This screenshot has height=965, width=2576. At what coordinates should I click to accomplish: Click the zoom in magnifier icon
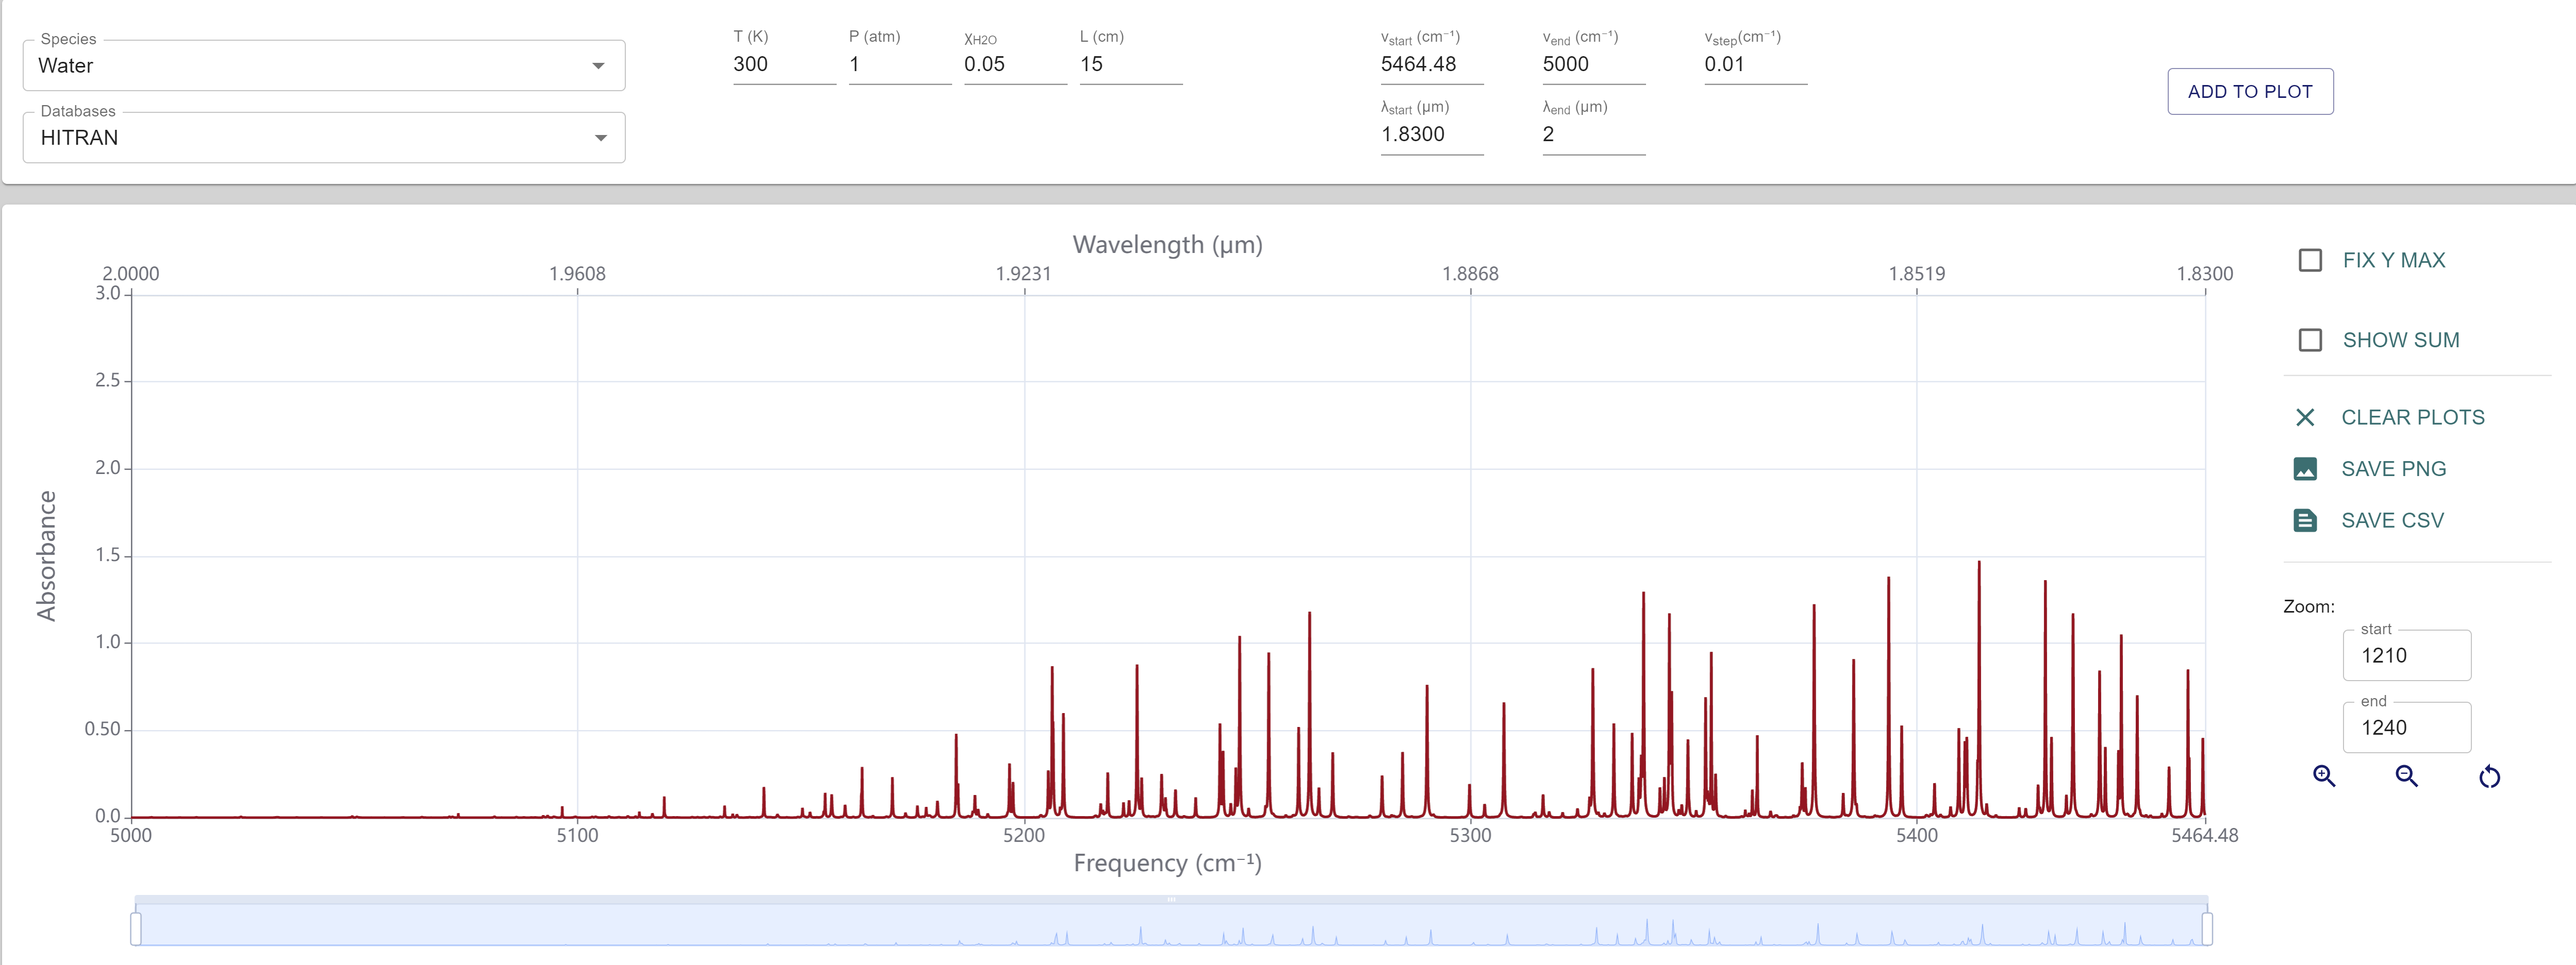[x=2324, y=776]
